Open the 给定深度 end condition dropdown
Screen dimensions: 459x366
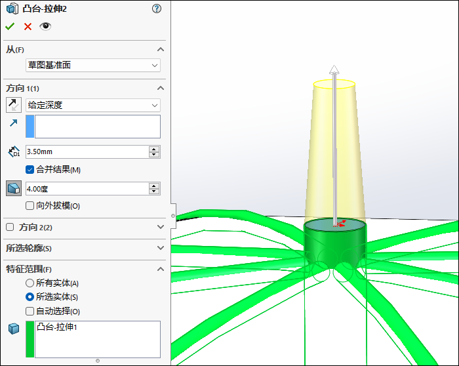[x=93, y=105]
